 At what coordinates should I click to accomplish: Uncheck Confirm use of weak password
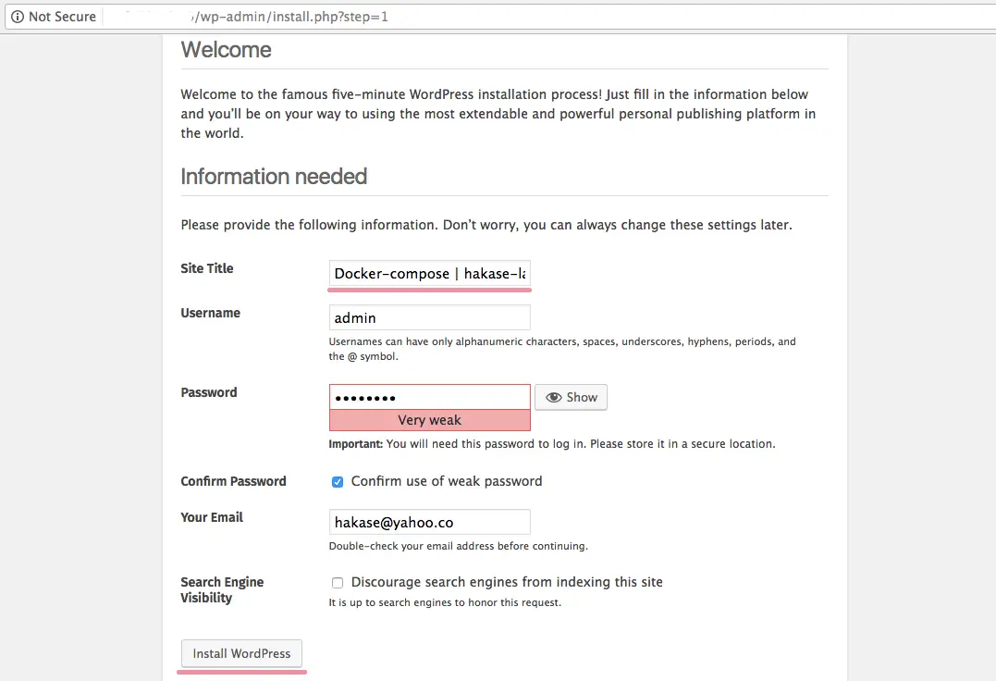338,481
